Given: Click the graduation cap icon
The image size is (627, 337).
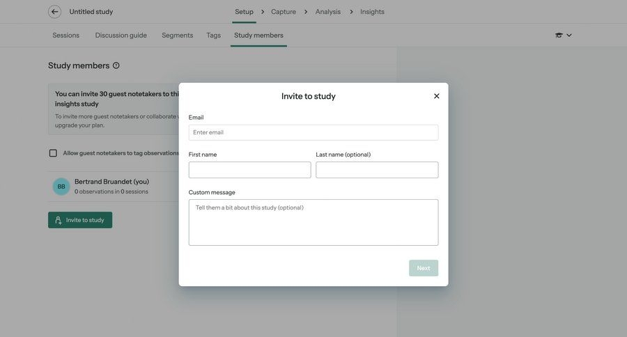Looking at the screenshot, I should (x=559, y=36).
